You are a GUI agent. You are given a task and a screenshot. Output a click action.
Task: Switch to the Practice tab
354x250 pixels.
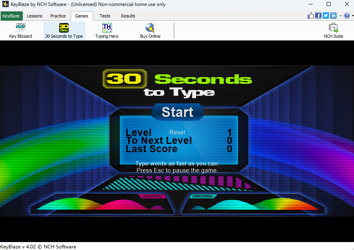tap(58, 16)
